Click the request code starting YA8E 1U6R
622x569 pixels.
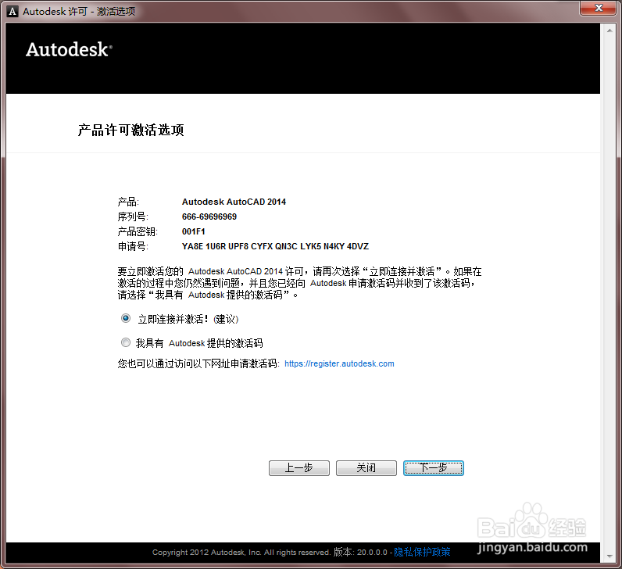(x=275, y=246)
